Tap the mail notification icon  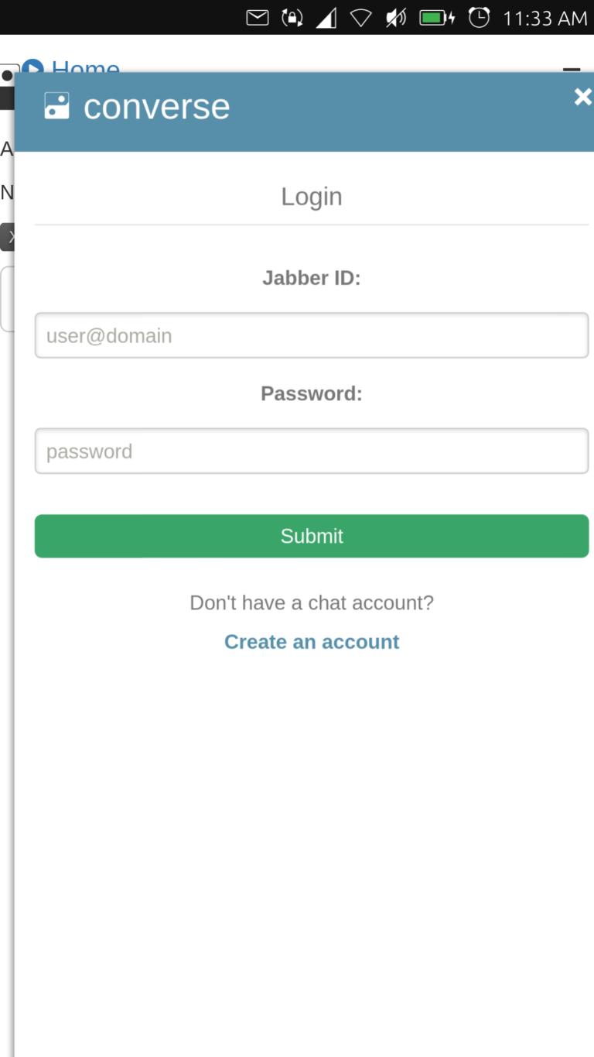pos(258,17)
